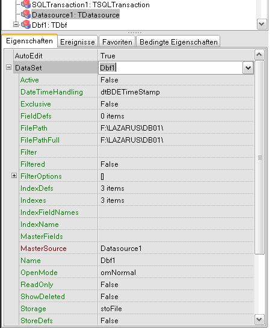Open the DataSet value dropdown
Screen dimensions: 272x328
click(x=248, y=68)
